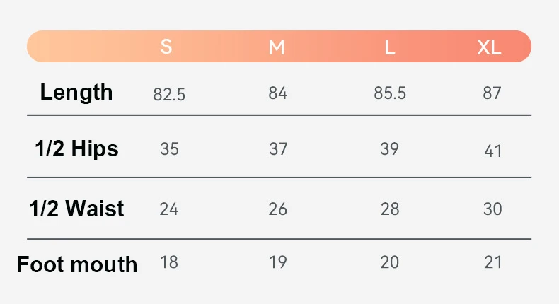Click the 82.5 length value
This screenshot has width=559, height=304.
(169, 94)
